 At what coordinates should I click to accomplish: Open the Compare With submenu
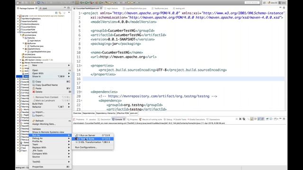[x=50, y=154]
